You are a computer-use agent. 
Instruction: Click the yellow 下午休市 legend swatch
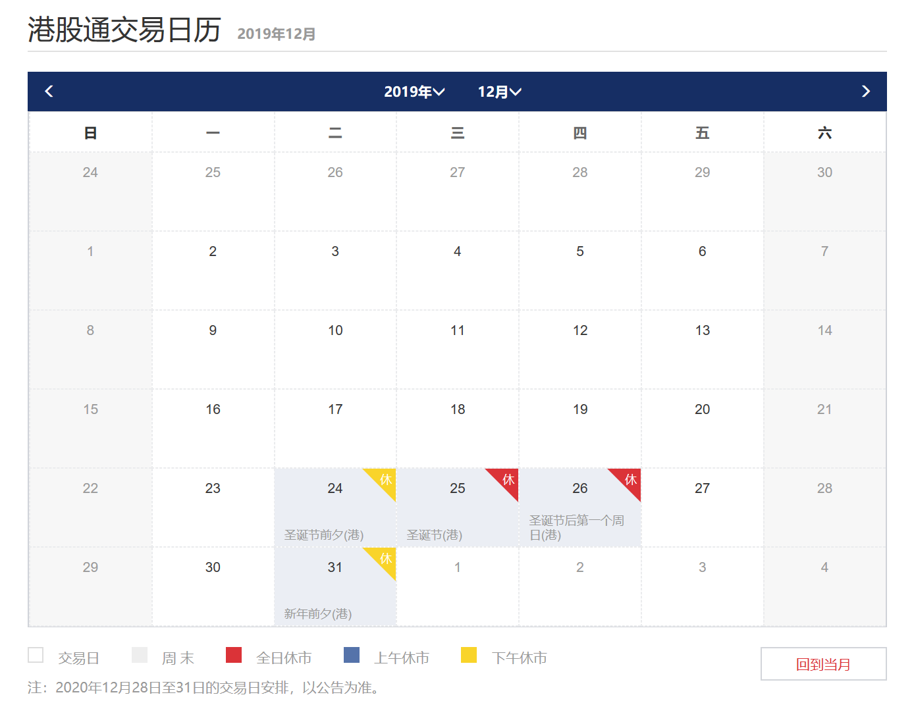coord(469,655)
